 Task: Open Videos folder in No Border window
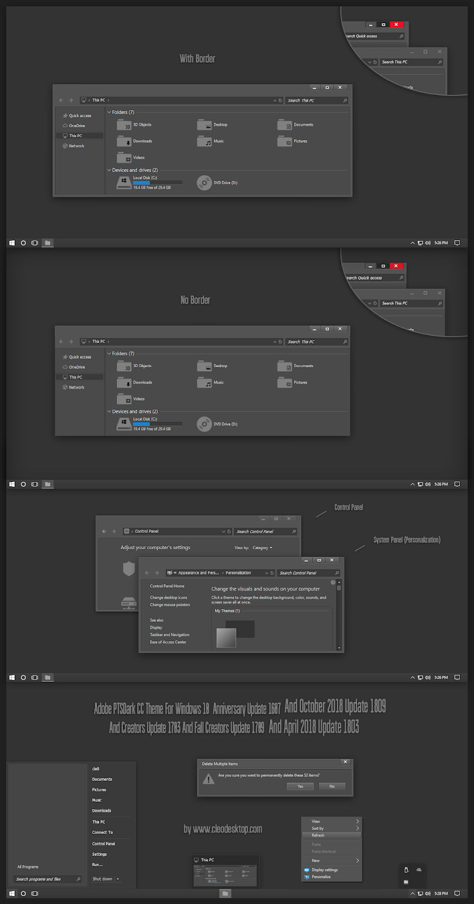[131, 399]
